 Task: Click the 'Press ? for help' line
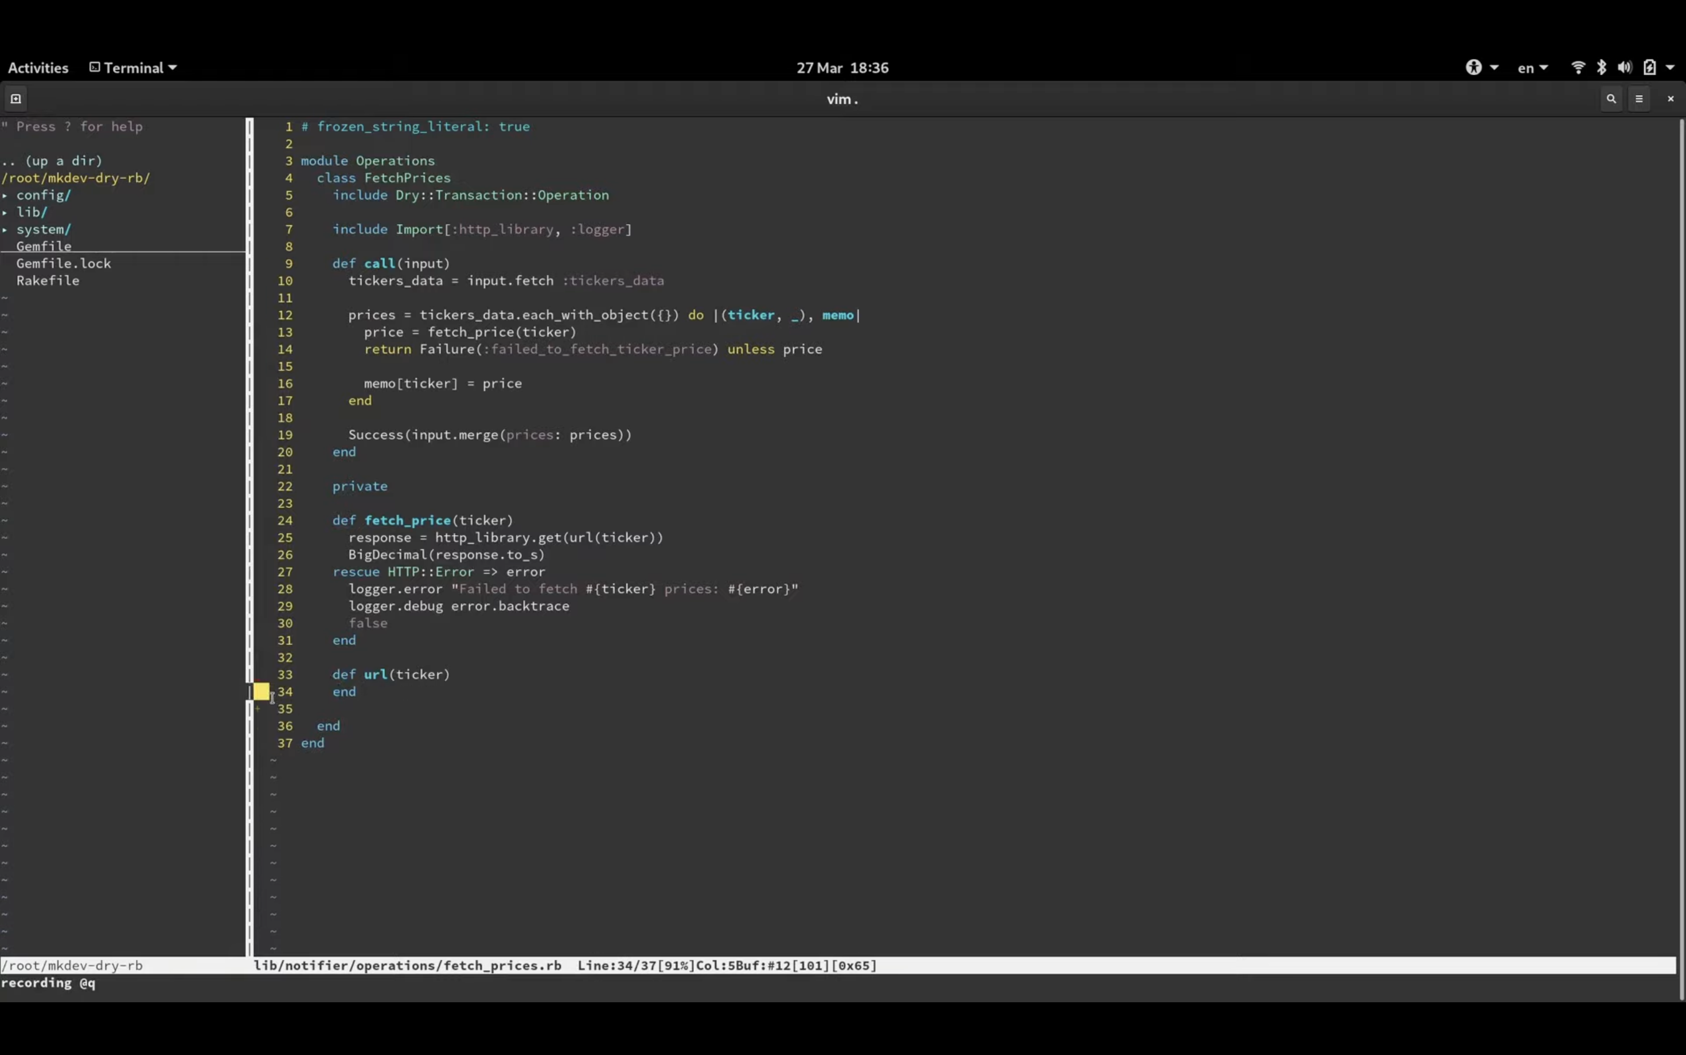click(72, 126)
